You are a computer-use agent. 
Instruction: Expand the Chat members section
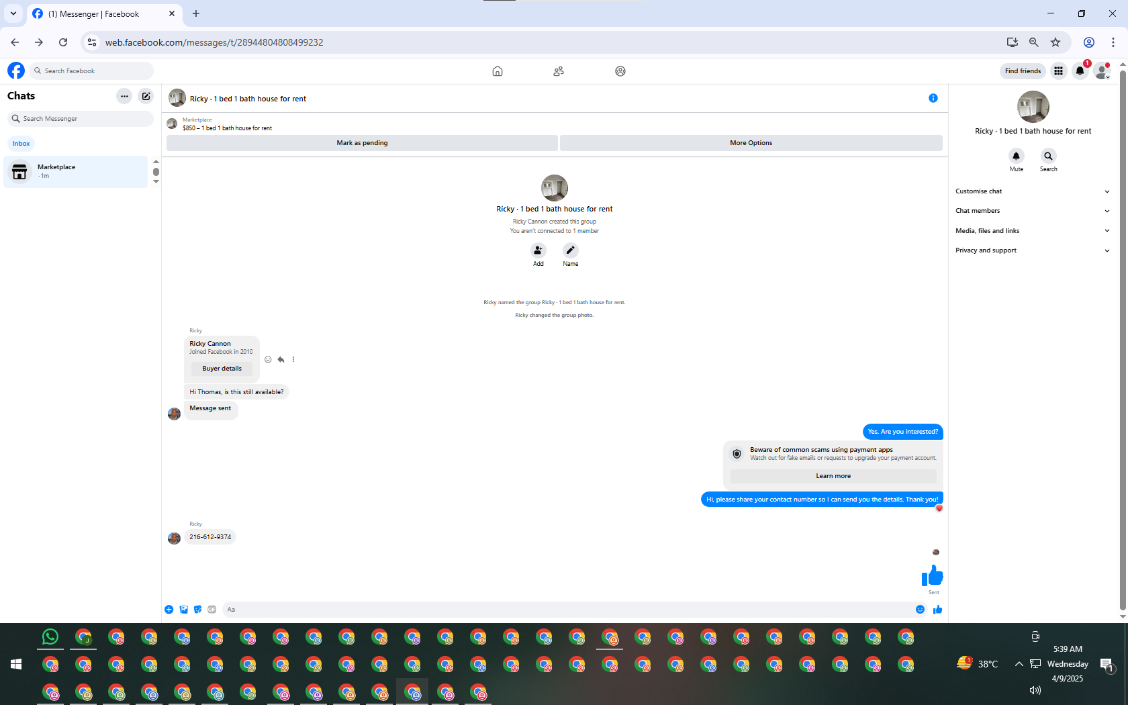1033,211
